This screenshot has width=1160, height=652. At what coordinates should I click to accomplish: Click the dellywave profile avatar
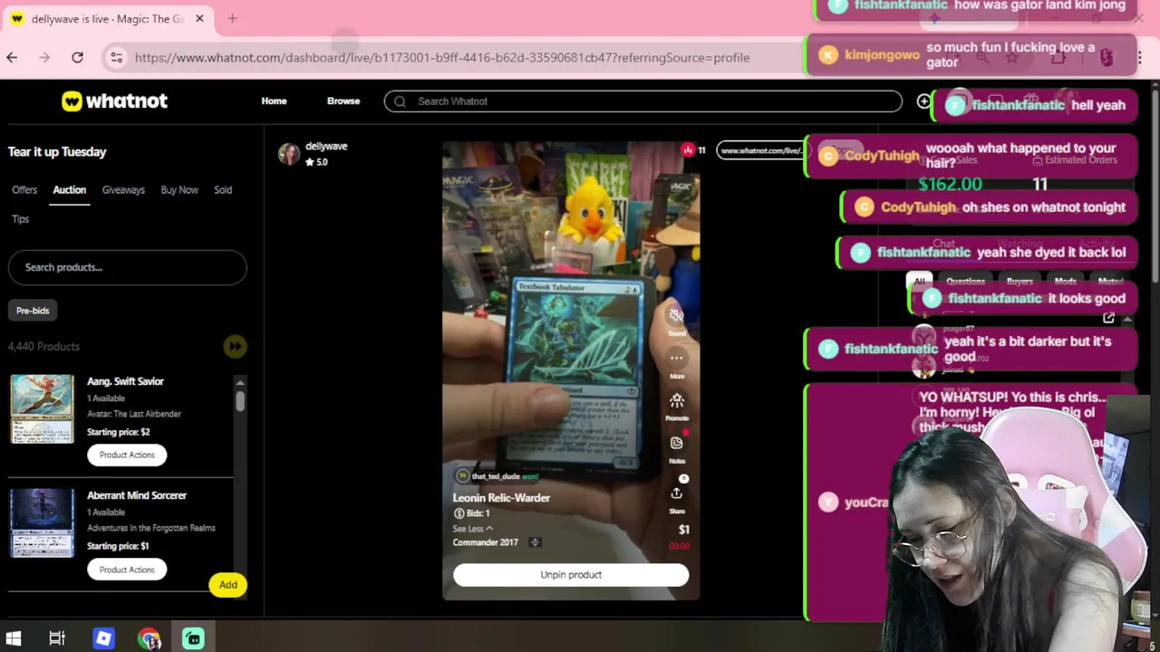289,154
